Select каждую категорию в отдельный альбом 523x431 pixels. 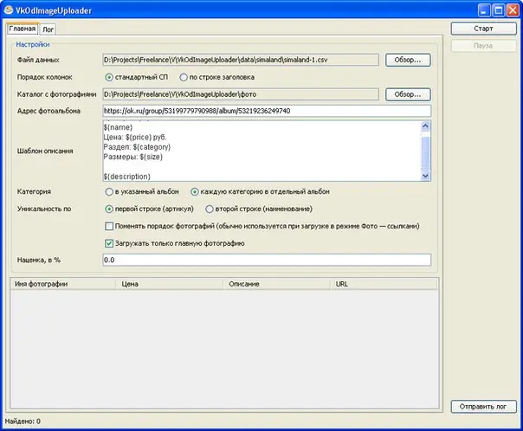195,191
